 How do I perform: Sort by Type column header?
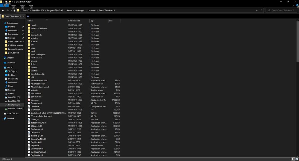click(x=99, y=21)
